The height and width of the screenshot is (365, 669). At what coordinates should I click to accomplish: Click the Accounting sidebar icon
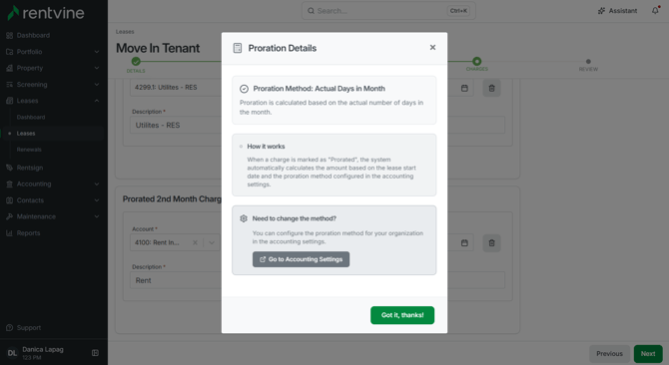pyautogui.click(x=9, y=183)
